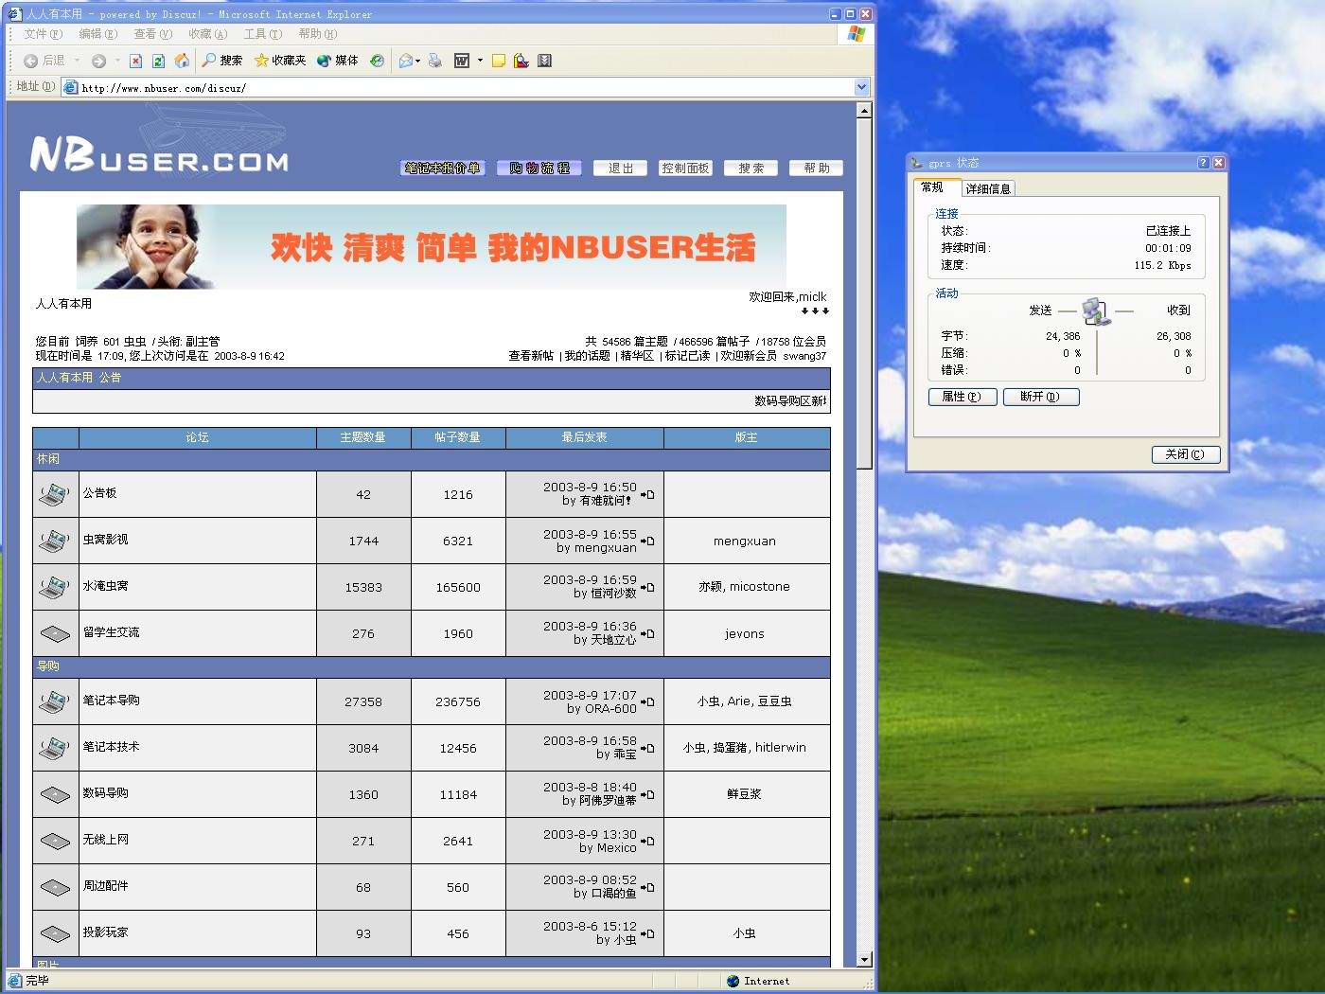Open the Back button history dropdown arrow
Image resolution: width=1325 pixels, height=994 pixels.
(77, 61)
